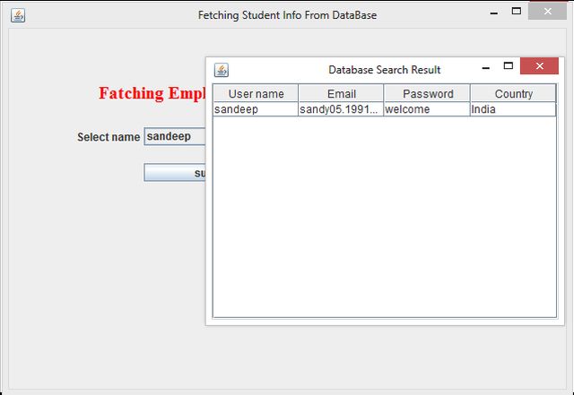Click the red 'Fatching Empl' heading
Screen dimensions: 574x395
click(152, 93)
